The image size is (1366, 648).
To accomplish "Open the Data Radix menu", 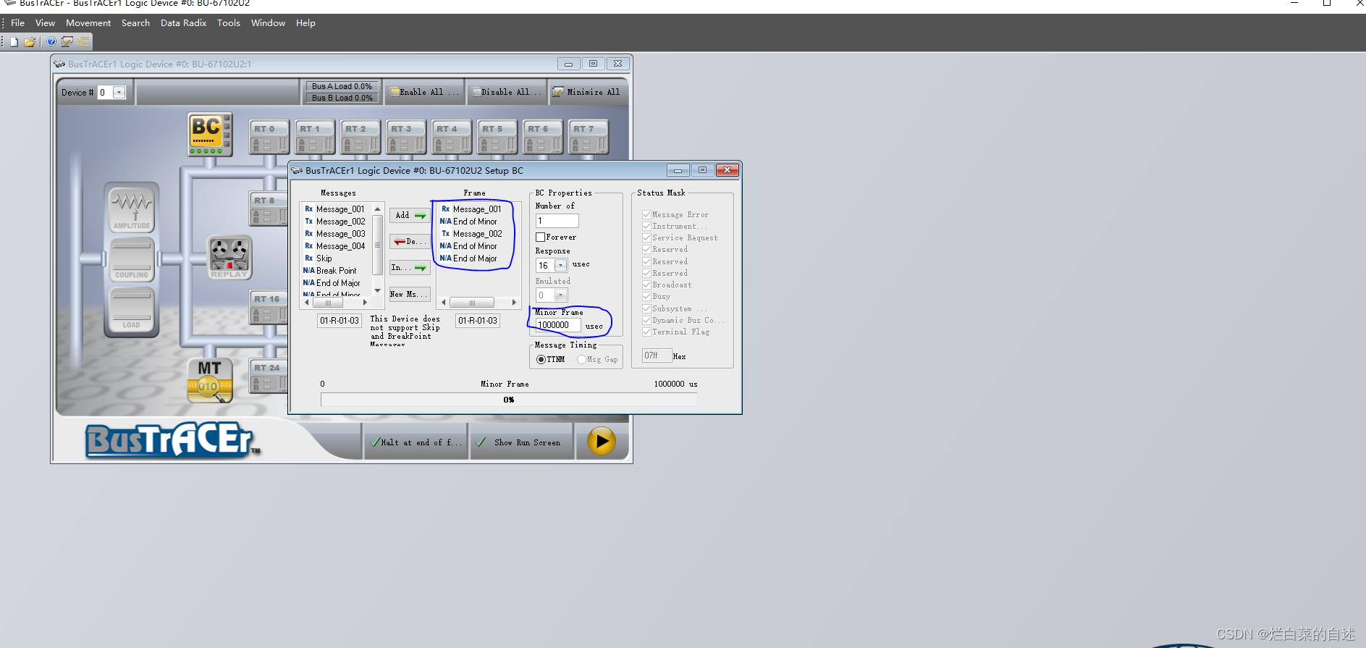I will click(183, 23).
